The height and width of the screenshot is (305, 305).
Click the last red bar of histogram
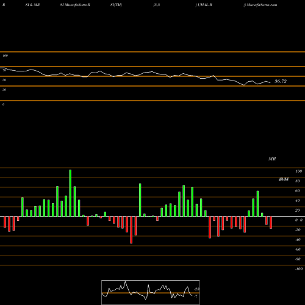[x=271, y=223]
